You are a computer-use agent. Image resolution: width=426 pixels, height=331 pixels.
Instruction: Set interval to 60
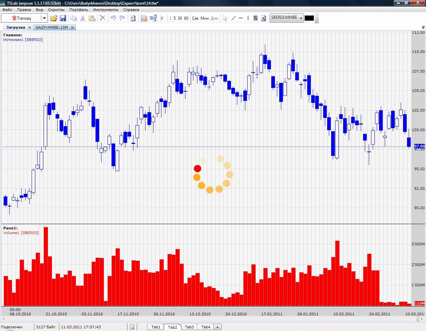click(186, 18)
